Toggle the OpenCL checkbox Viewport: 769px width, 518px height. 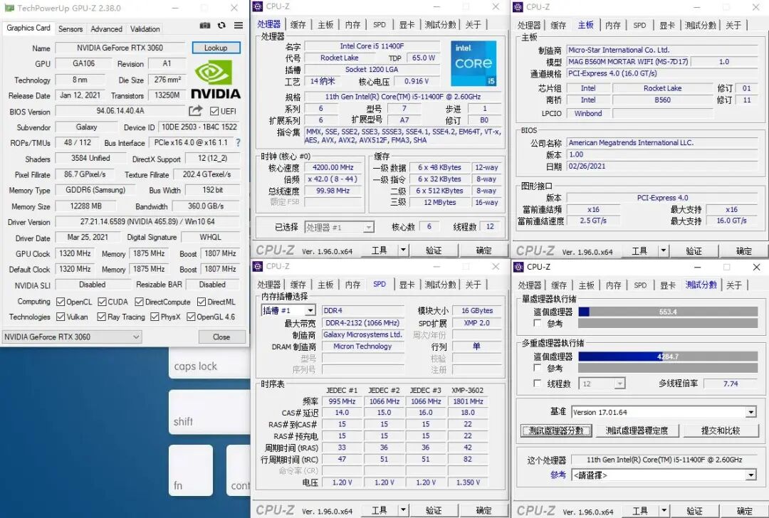[x=61, y=302]
